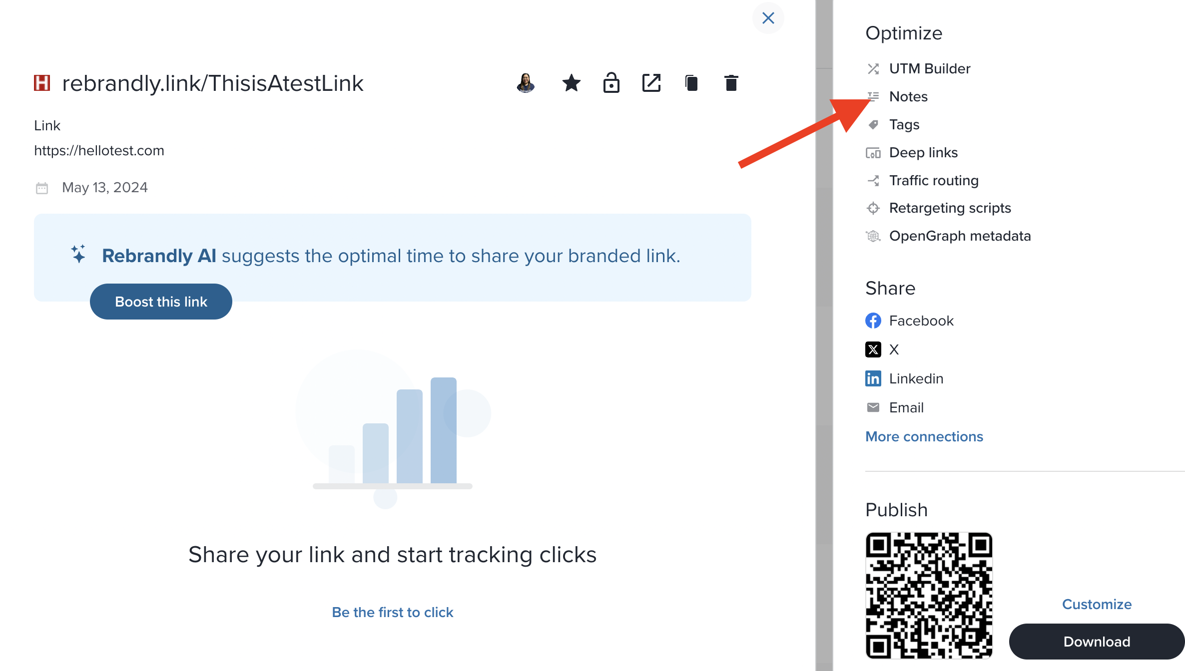Click the Share section heading
The height and width of the screenshot is (671, 1185).
pyautogui.click(x=890, y=288)
